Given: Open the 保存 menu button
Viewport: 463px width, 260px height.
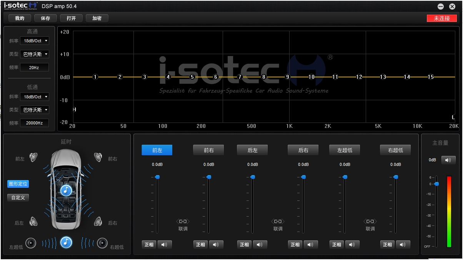Looking at the screenshot, I should click(x=45, y=18).
